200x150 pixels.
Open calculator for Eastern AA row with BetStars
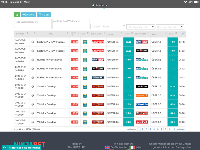point(85,51)
